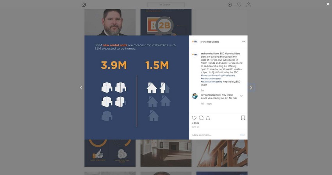Image resolution: width=332 pixels, height=175 pixels.
Task: Click the comment bubble icon
Action: (201, 118)
